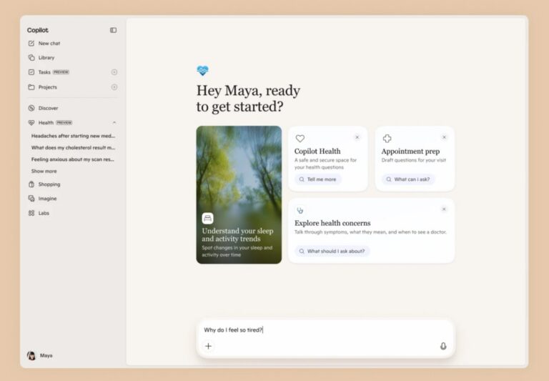
Task: Click the Shopping bag icon
Action: (31, 184)
